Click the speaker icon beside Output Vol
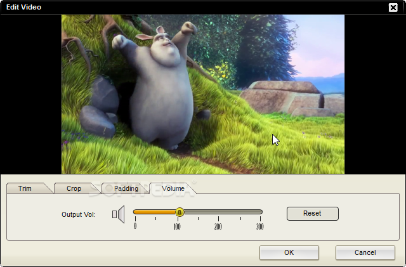The image size is (406, 267). click(x=119, y=214)
